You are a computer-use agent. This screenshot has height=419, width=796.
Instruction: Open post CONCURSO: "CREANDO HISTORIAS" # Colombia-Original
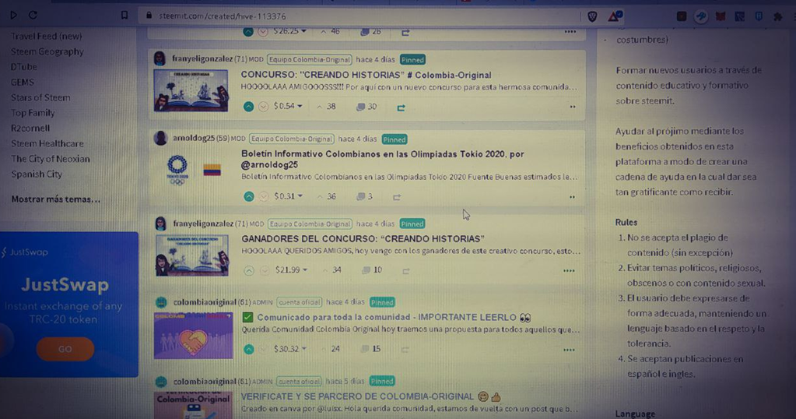[366, 75]
